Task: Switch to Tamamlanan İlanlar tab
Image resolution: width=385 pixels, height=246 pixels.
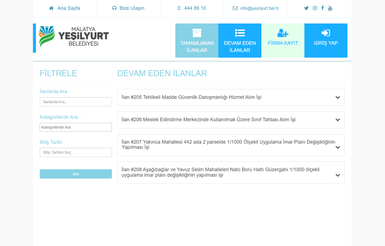Action: [x=197, y=40]
